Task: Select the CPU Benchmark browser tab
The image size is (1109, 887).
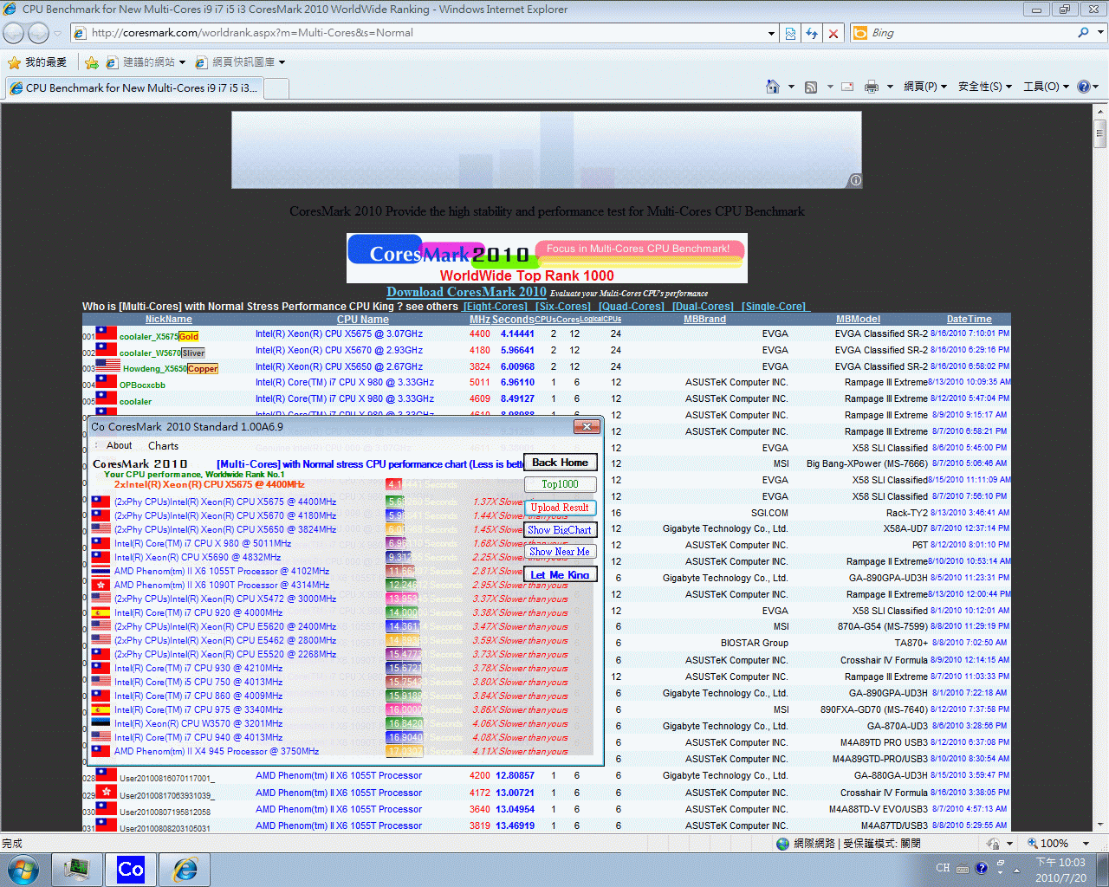Action: tap(133, 88)
